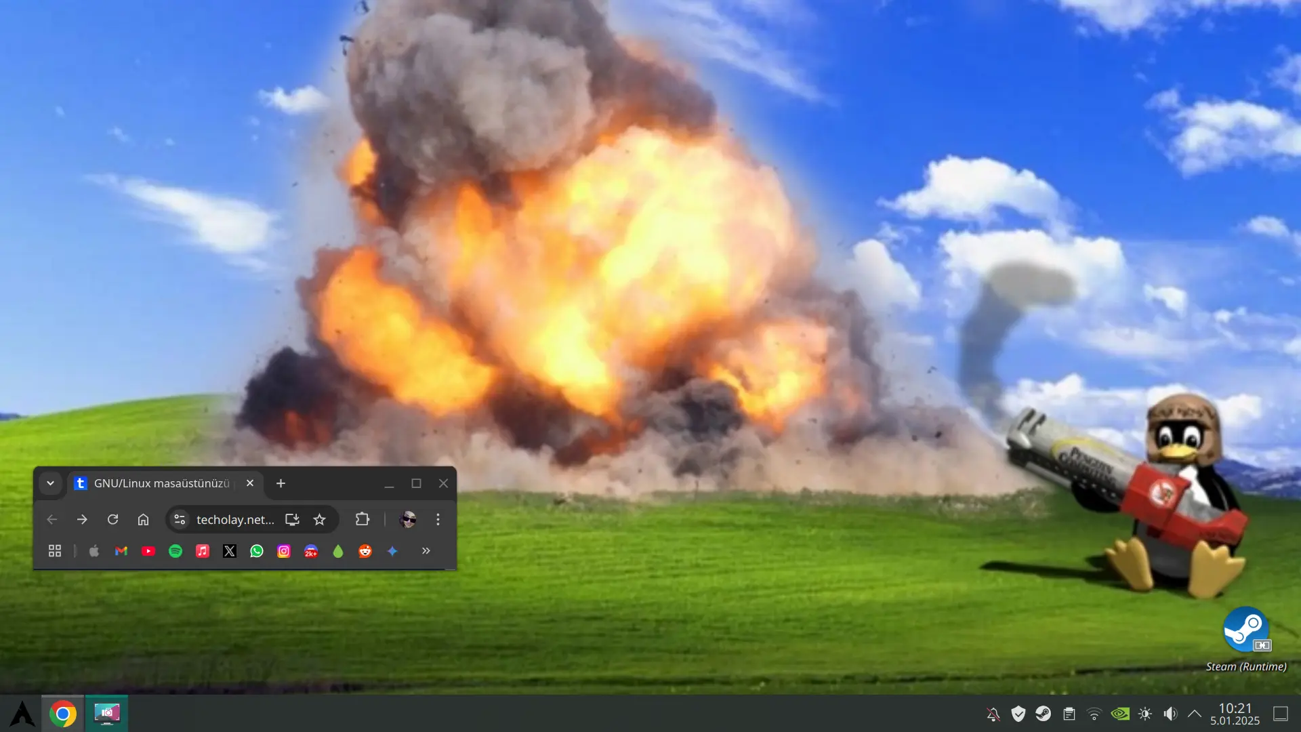The width and height of the screenshot is (1301, 732).
Task: Open the Steam tray icon
Action: tap(1044, 714)
